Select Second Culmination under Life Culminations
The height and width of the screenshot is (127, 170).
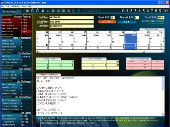point(16,103)
